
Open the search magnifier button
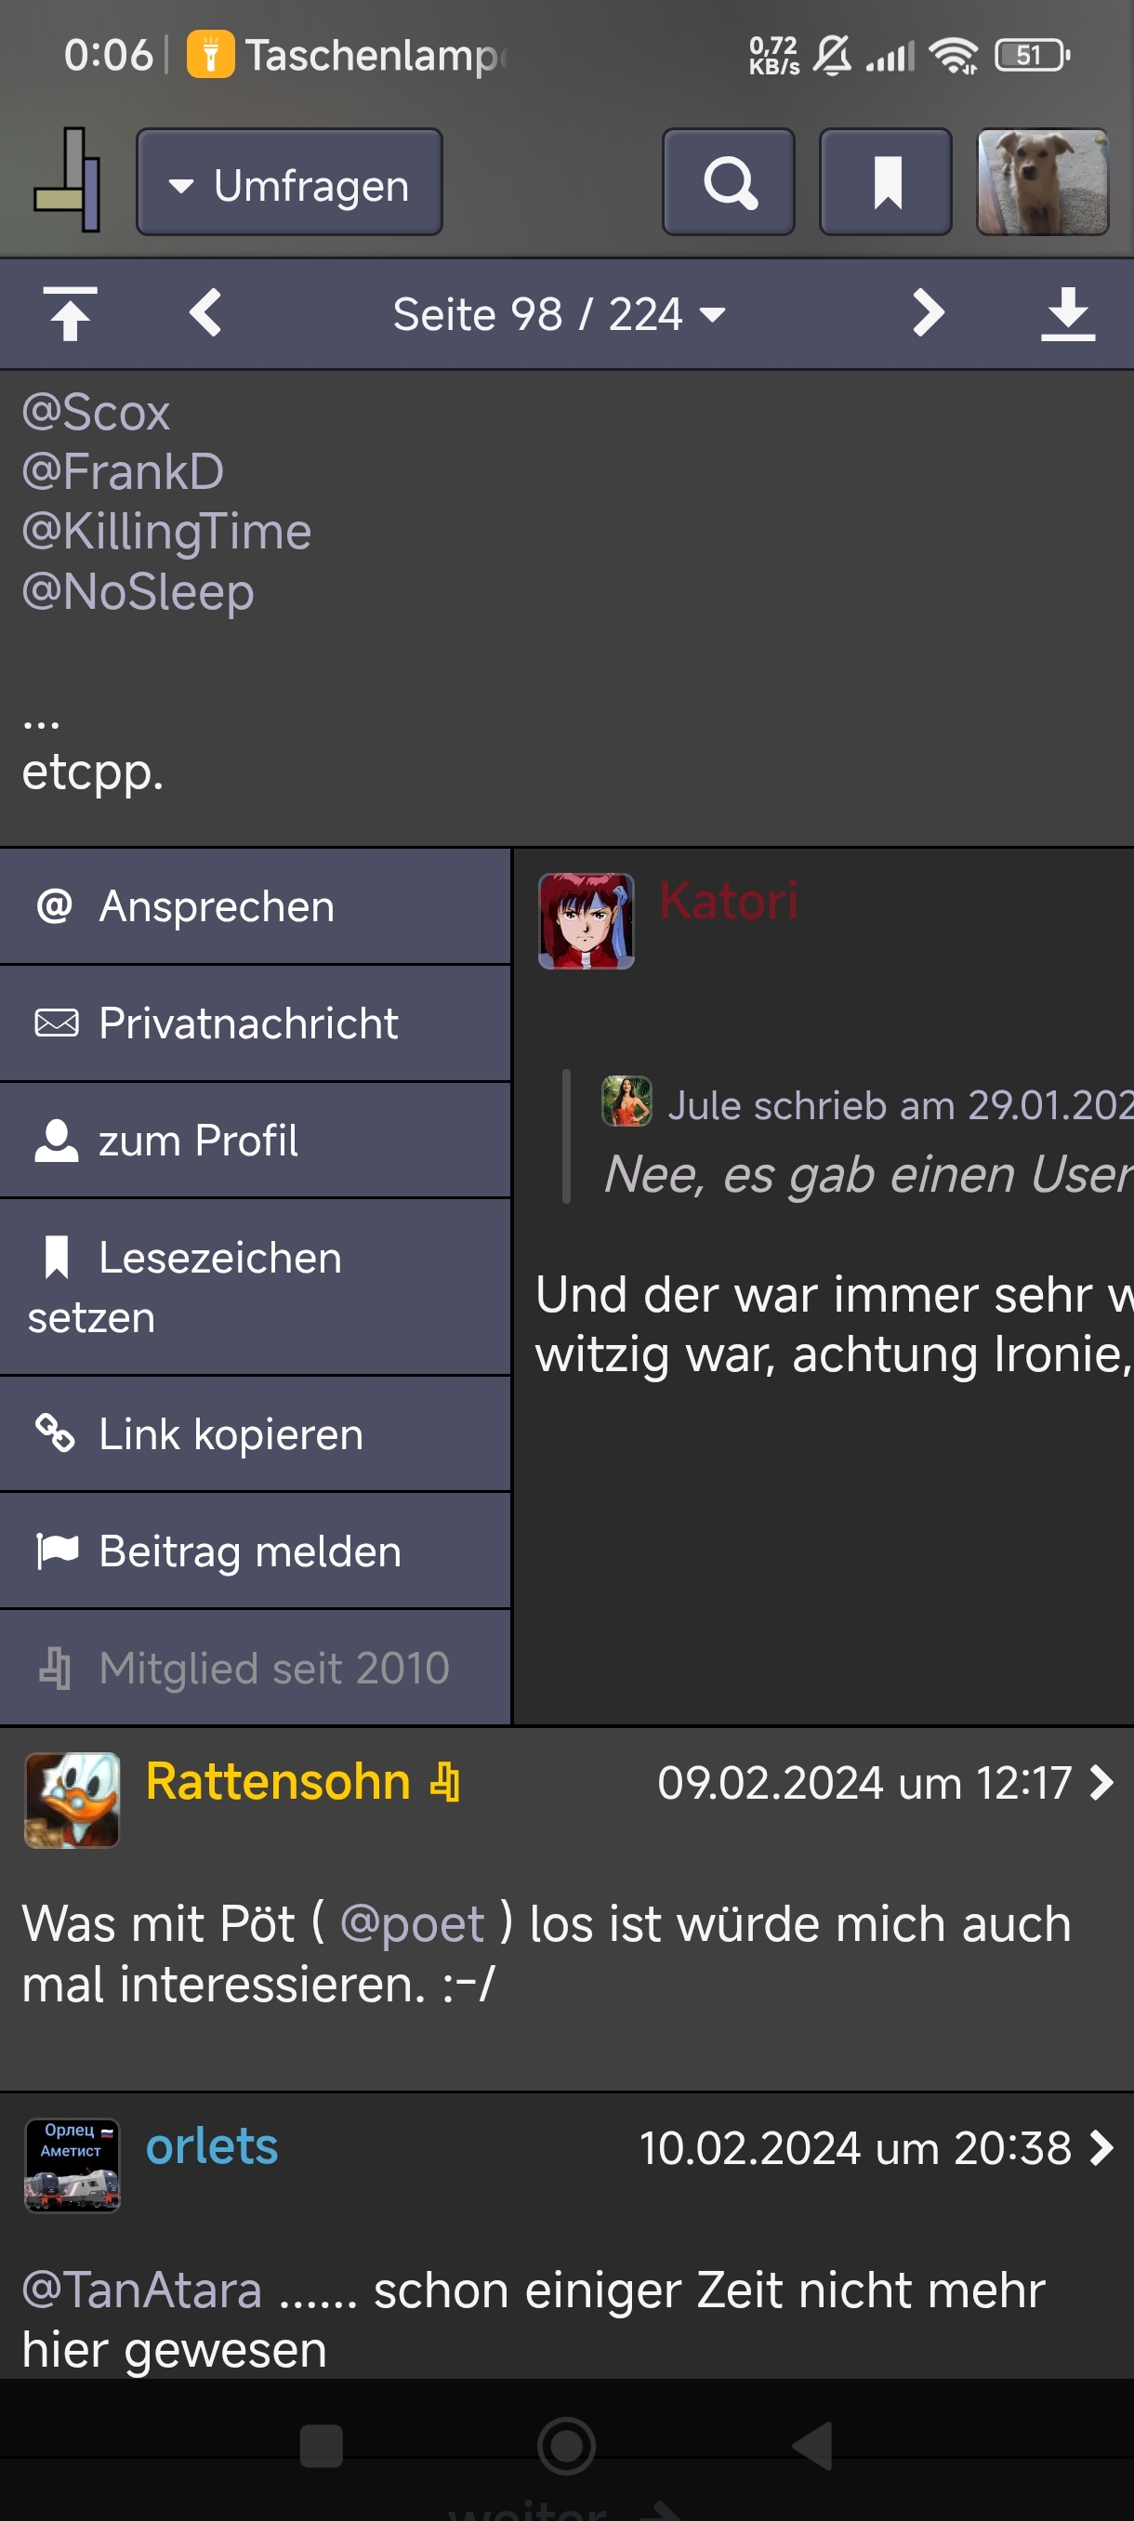point(728,182)
